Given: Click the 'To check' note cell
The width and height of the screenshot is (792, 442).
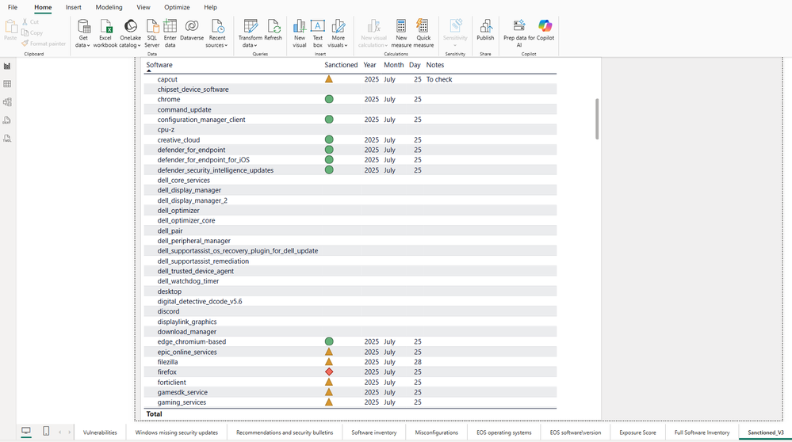Looking at the screenshot, I should pos(439,79).
